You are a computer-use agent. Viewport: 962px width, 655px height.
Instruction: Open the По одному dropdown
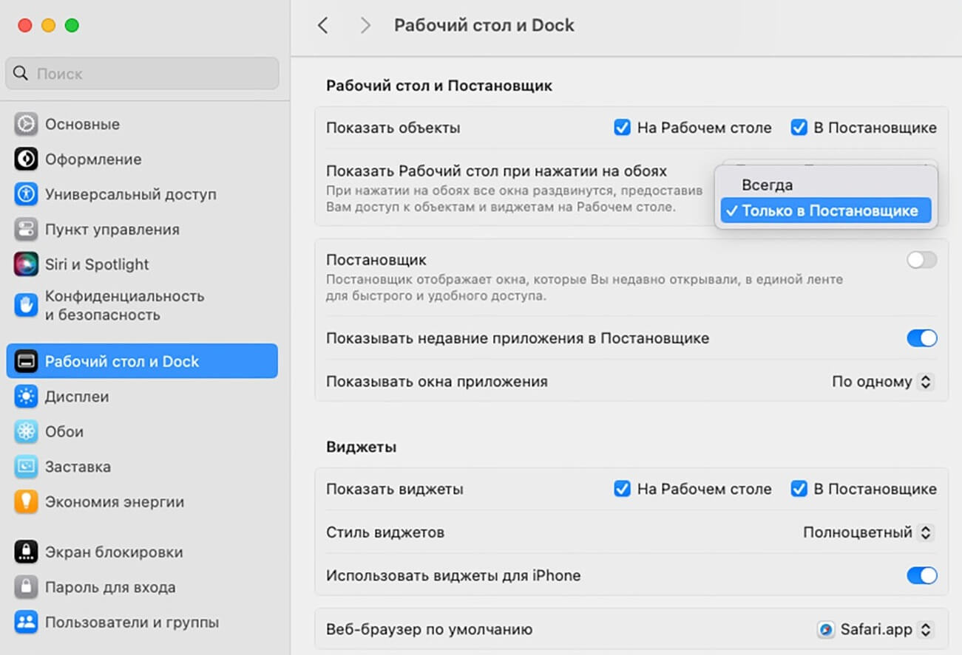tap(882, 382)
